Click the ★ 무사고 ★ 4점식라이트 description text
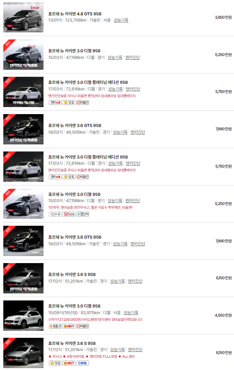 tap(92, 356)
